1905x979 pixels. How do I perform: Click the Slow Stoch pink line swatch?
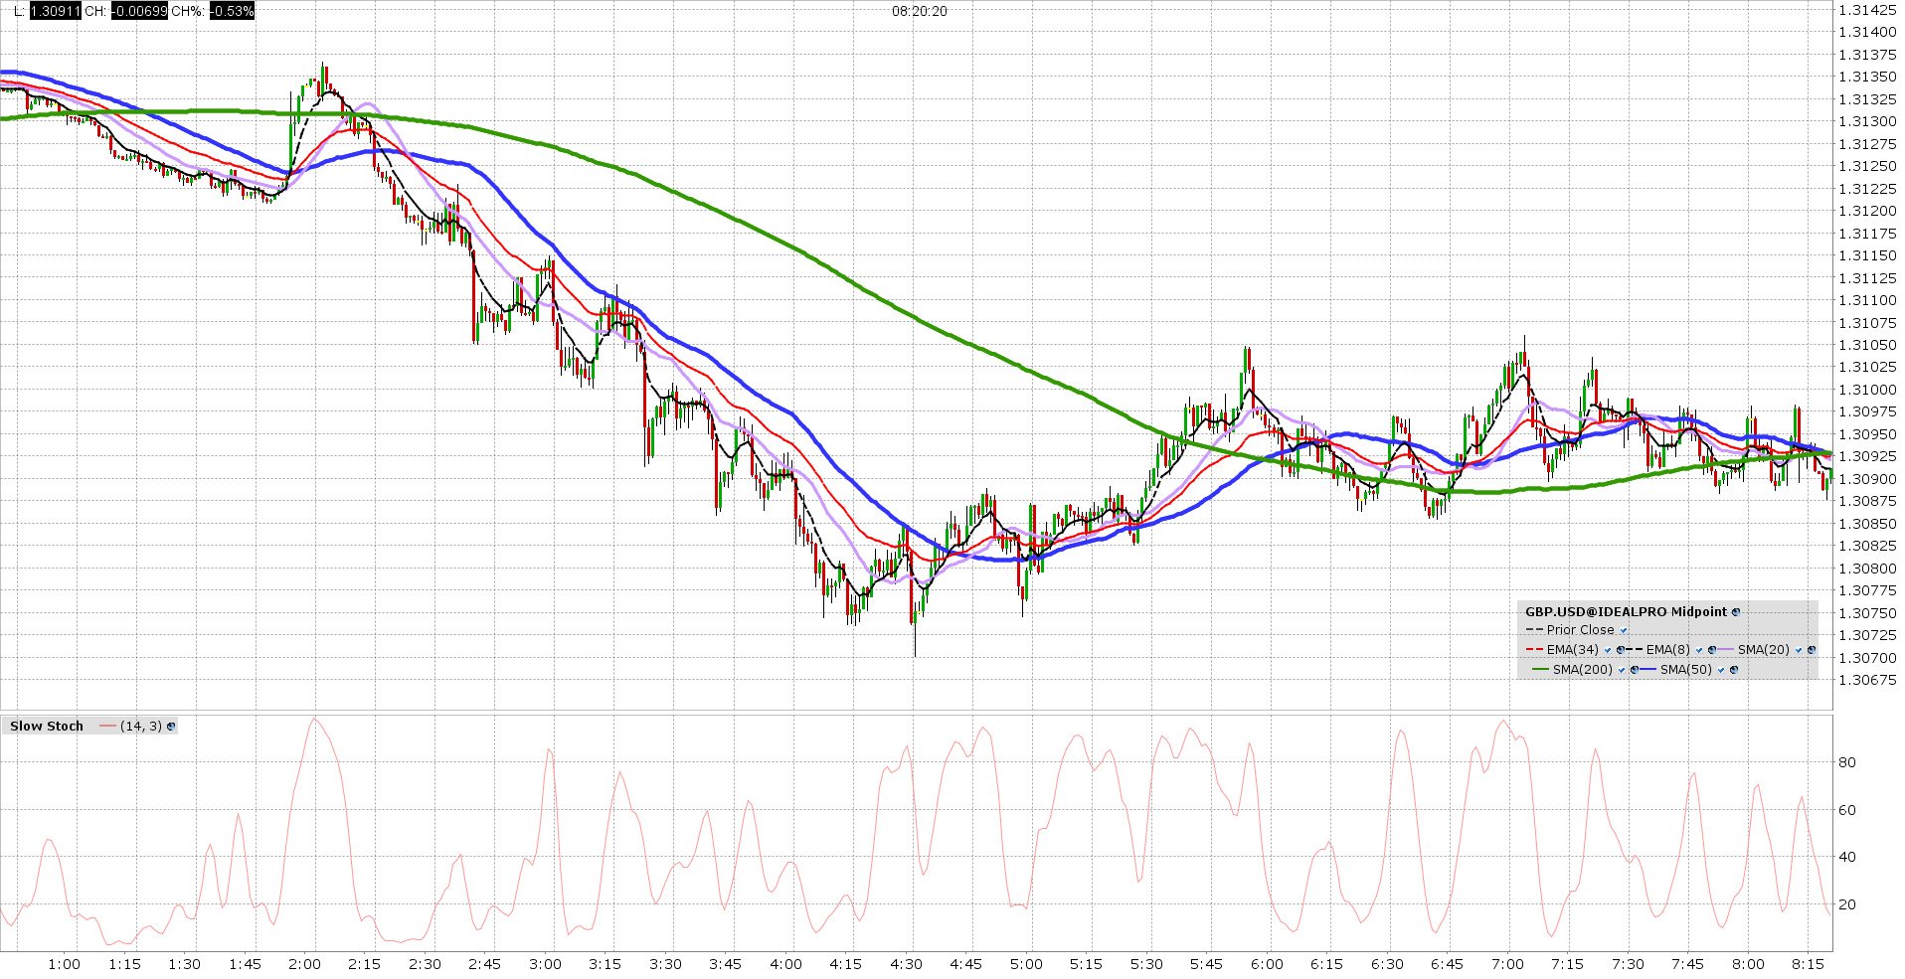[x=107, y=727]
